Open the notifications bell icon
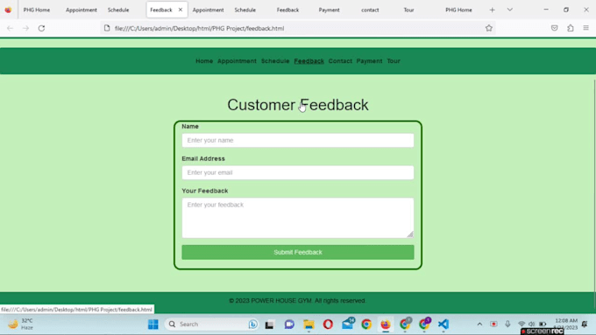Screen dimensions: 596x335 [x=585, y=324]
